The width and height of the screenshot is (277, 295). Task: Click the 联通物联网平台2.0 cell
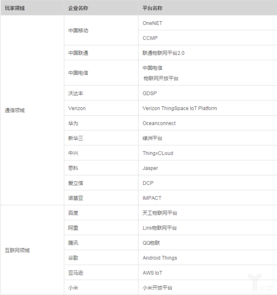(x=163, y=53)
